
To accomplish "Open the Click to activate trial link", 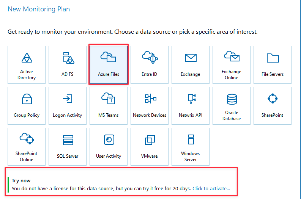I will click(211, 188).
